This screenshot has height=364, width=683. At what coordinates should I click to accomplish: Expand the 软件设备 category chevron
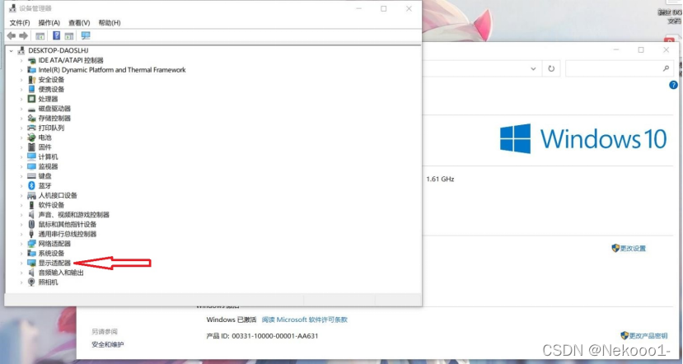tap(21, 205)
